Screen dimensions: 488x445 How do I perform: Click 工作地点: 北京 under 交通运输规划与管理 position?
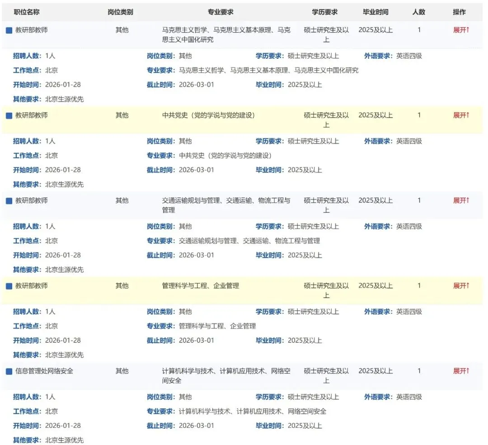point(36,241)
